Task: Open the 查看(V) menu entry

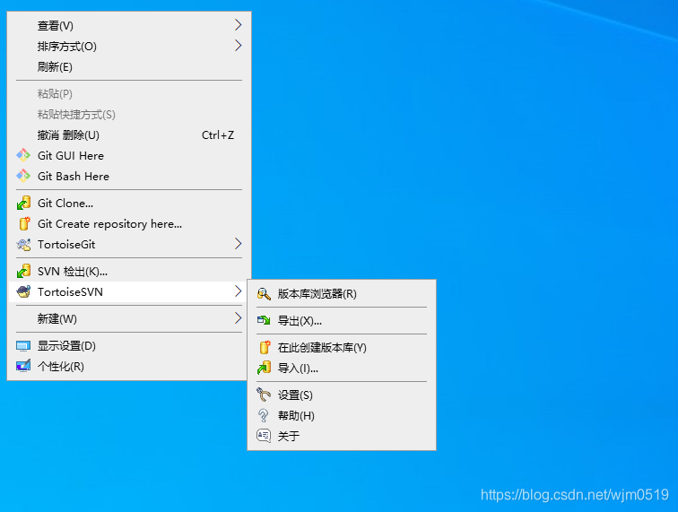Action: [130, 25]
